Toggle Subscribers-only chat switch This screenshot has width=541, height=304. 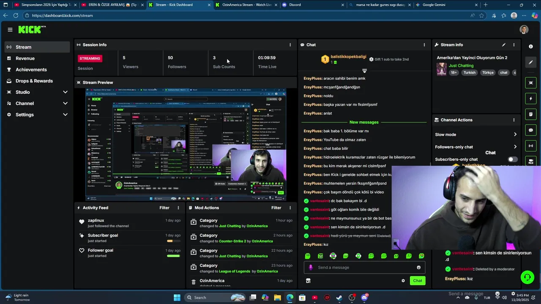[513, 159]
